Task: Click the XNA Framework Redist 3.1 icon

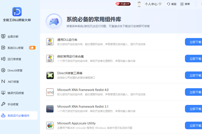Action: 50,109
